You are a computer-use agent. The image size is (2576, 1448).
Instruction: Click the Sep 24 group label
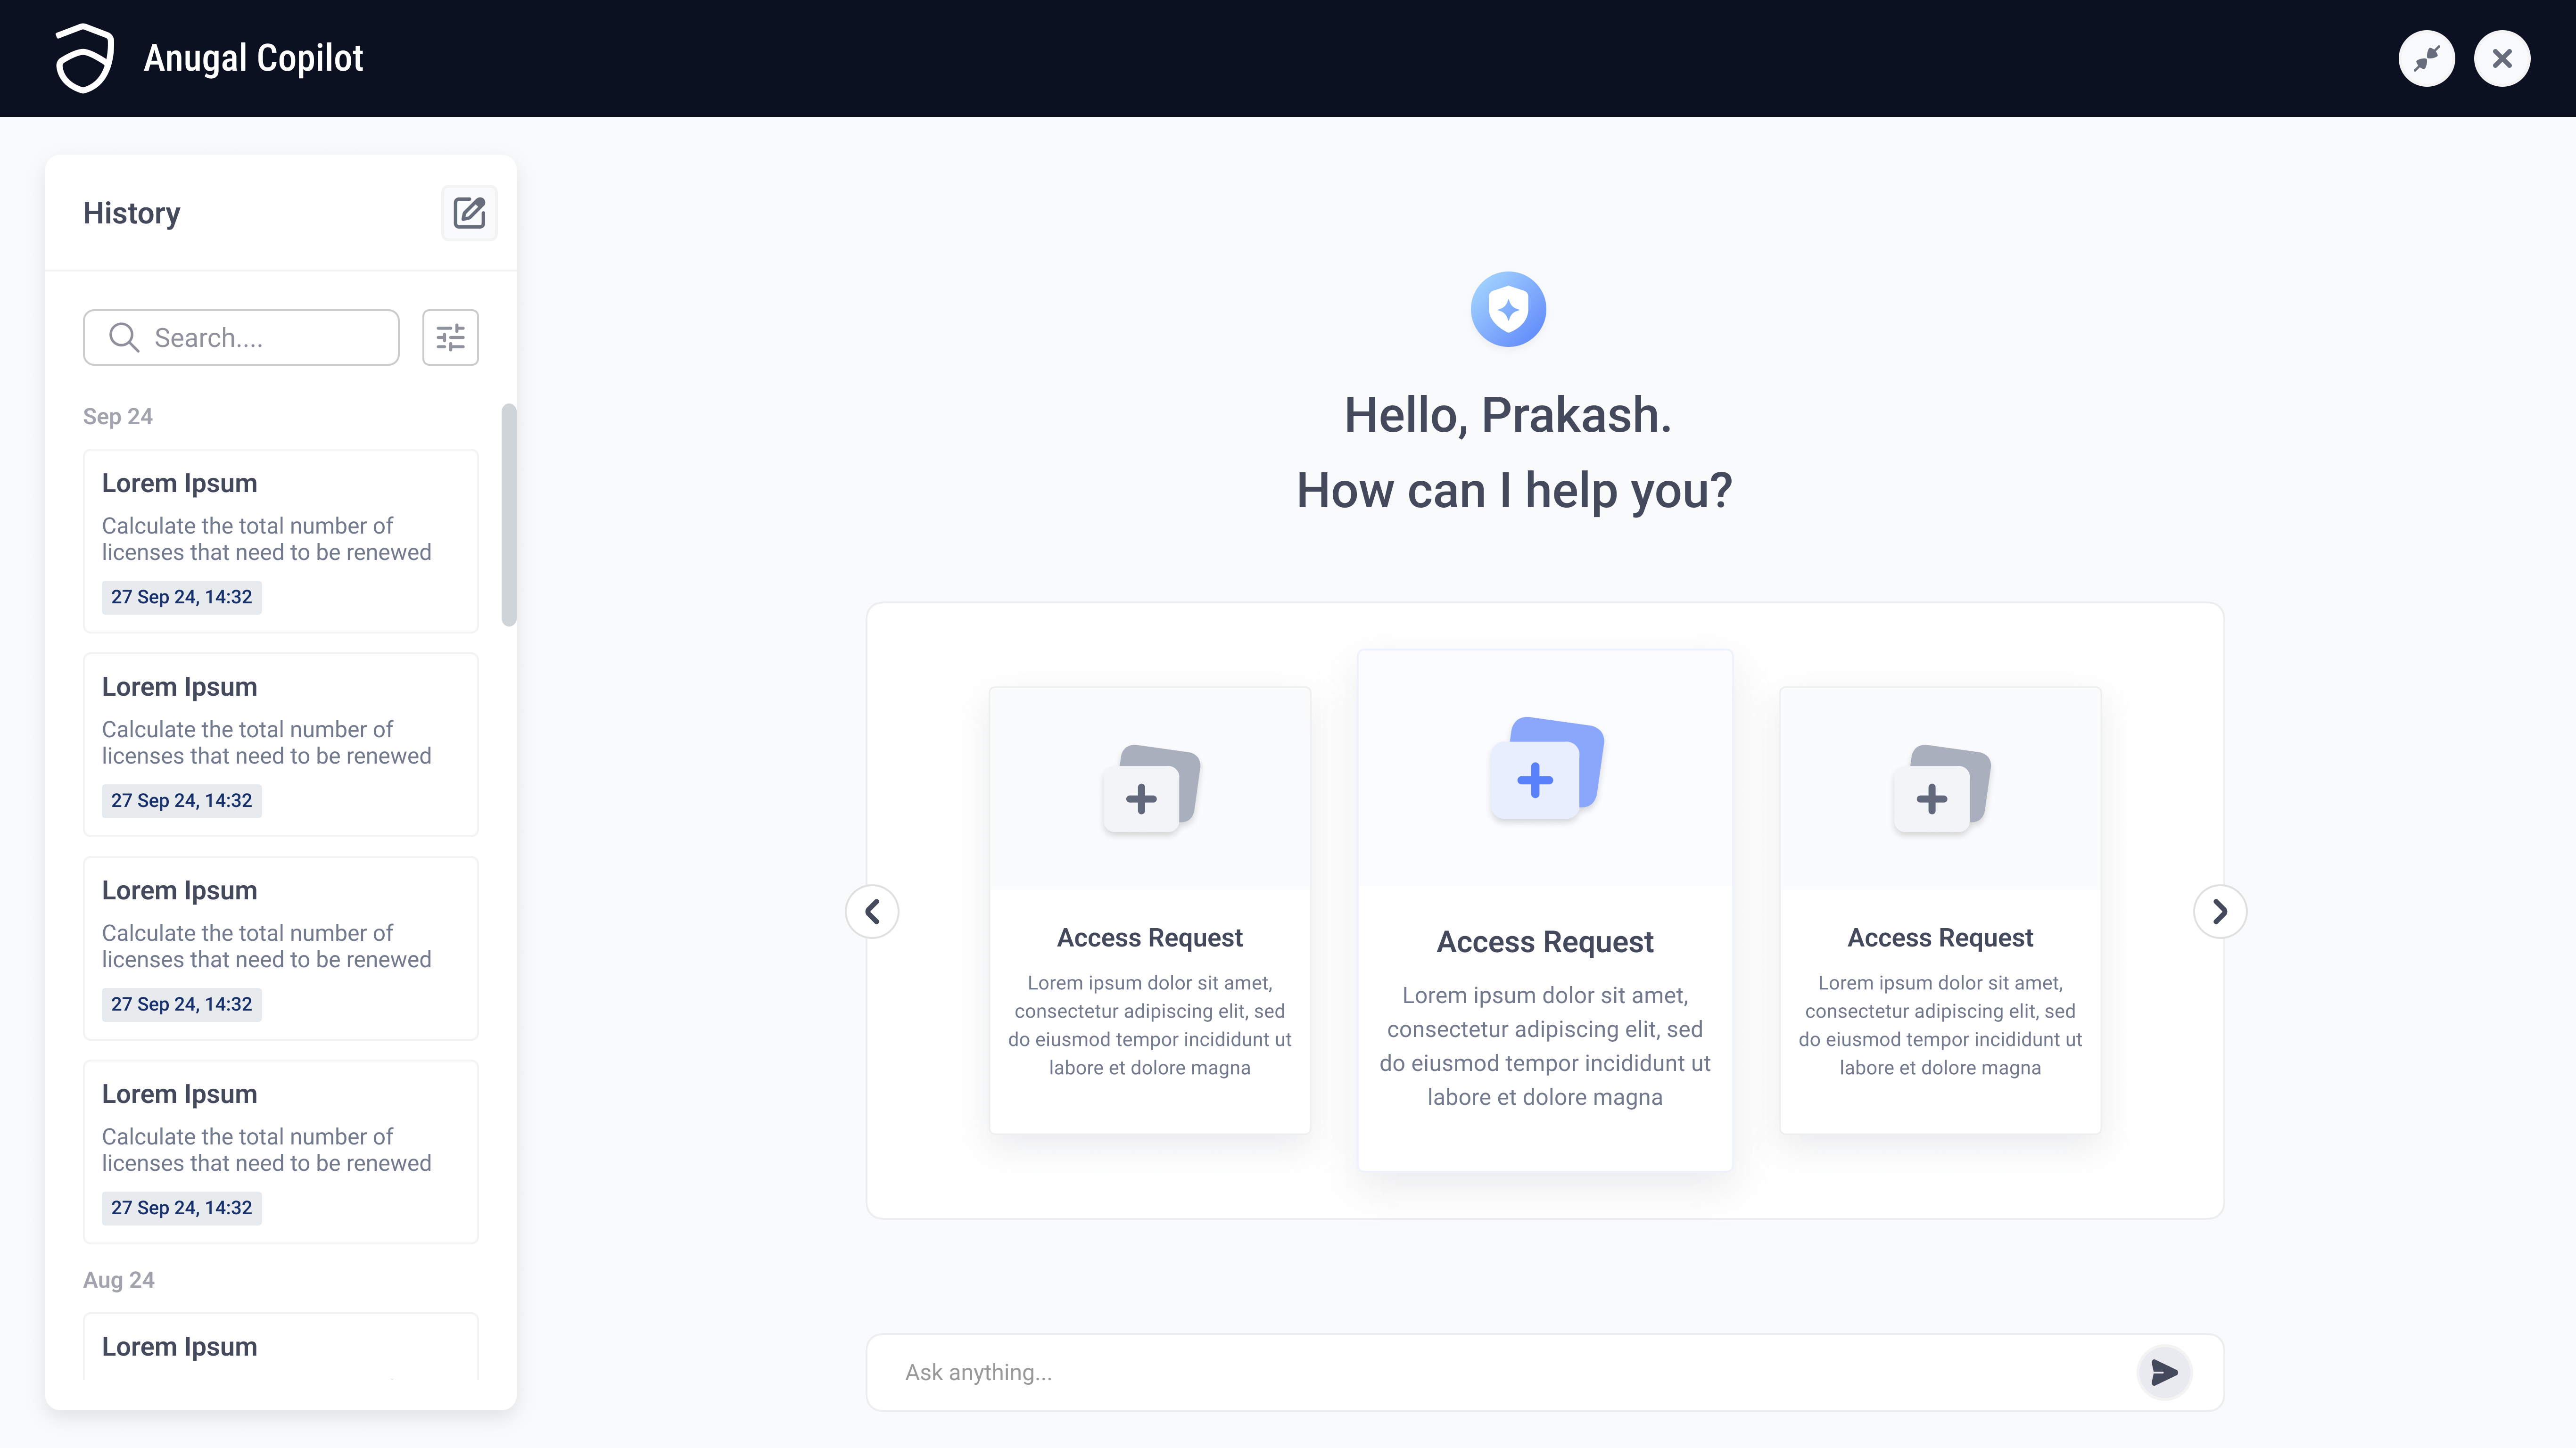[118, 416]
